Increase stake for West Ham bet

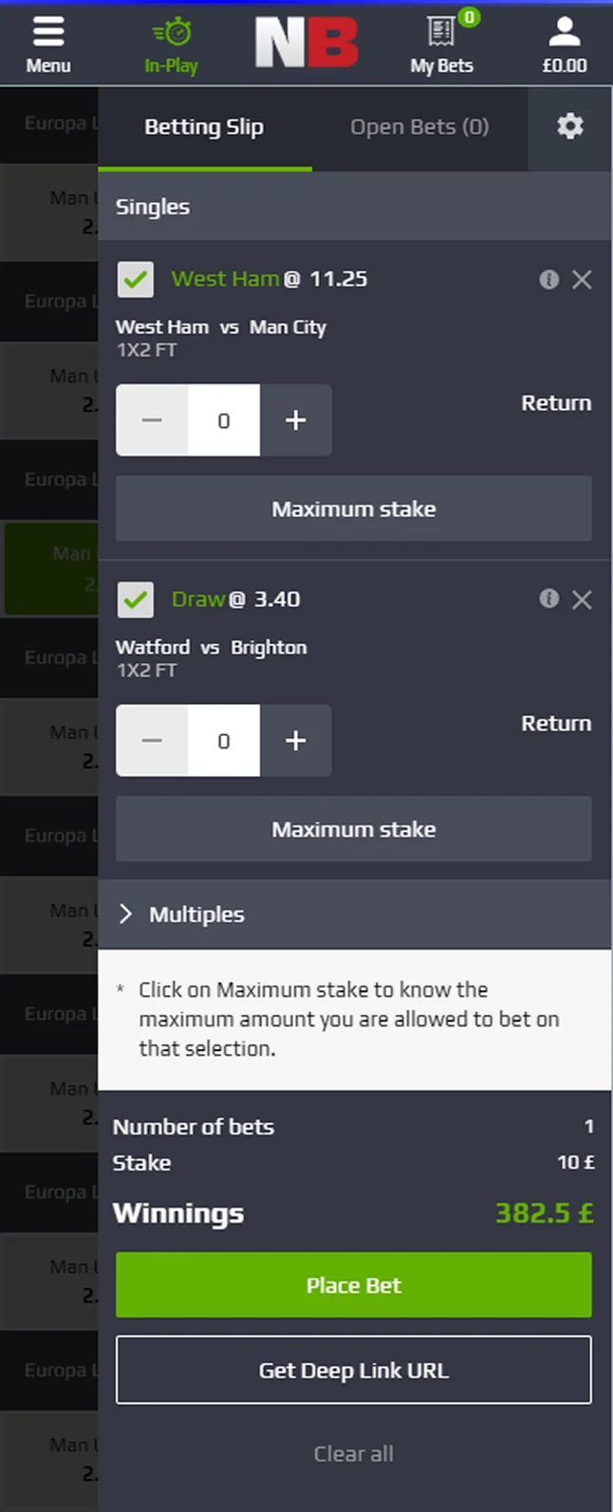295,420
